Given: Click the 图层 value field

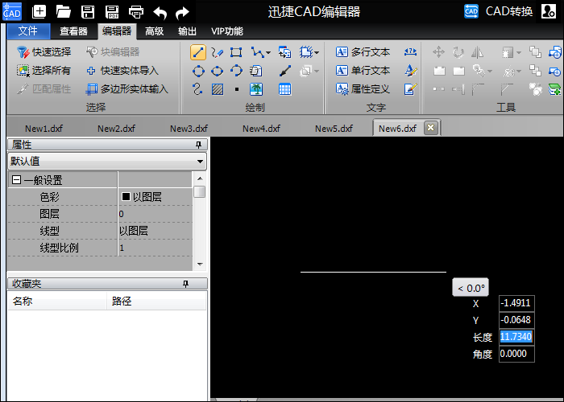Looking at the screenshot, I should pyautogui.click(x=156, y=214).
